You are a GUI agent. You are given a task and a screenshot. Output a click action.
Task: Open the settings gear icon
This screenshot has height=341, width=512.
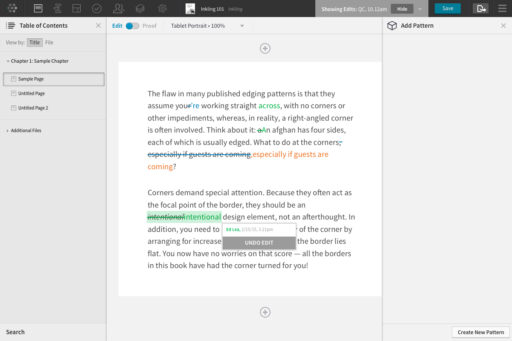tap(162, 8)
